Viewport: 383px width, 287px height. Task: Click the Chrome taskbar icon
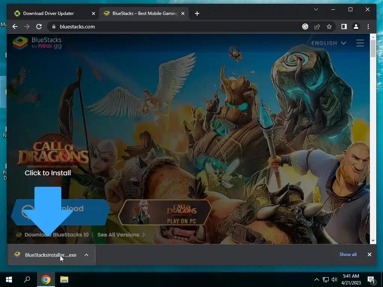(46, 280)
